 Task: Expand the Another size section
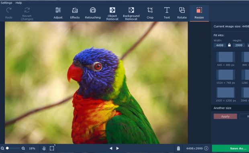230,108
